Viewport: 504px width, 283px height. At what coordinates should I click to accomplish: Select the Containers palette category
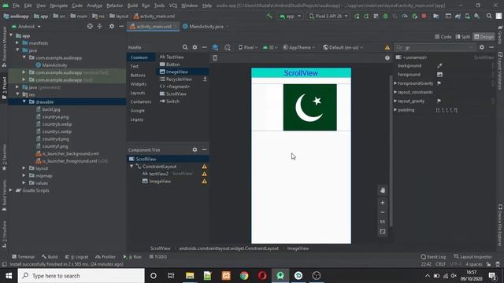click(140, 101)
